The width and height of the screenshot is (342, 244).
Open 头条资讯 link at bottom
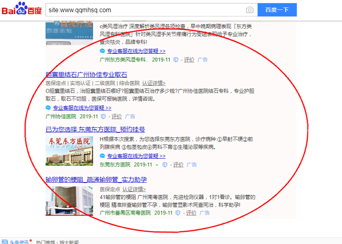pyautogui.click(x=19, y=242)
